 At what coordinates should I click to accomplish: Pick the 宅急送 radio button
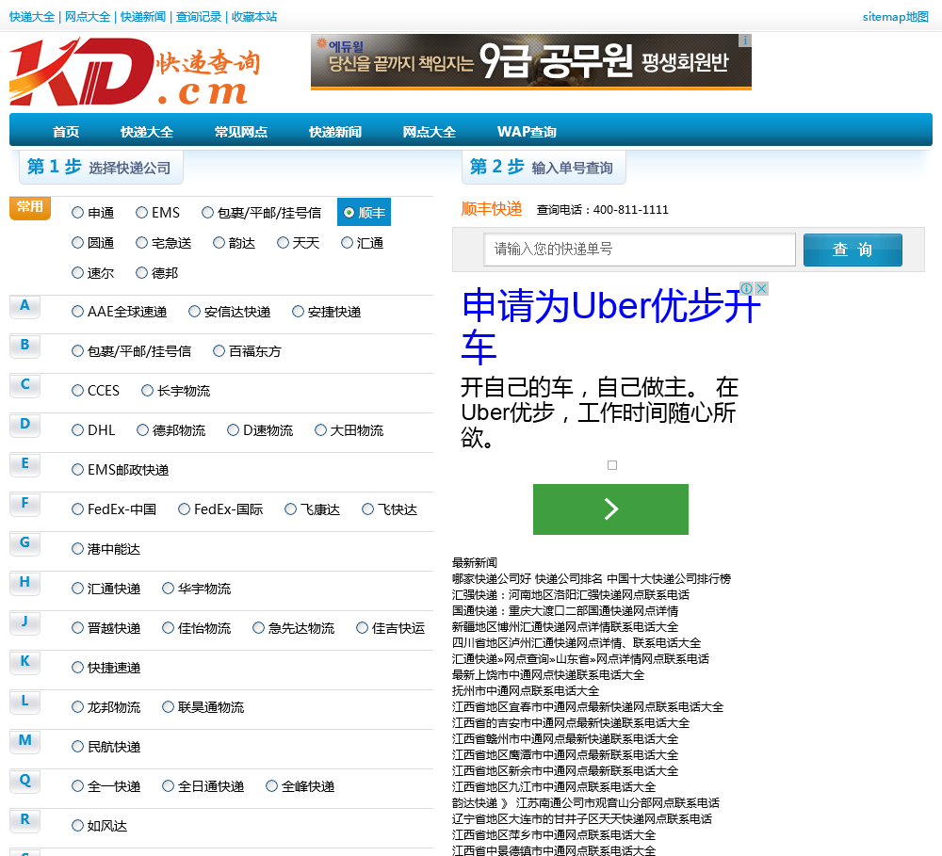pos(142,243)
